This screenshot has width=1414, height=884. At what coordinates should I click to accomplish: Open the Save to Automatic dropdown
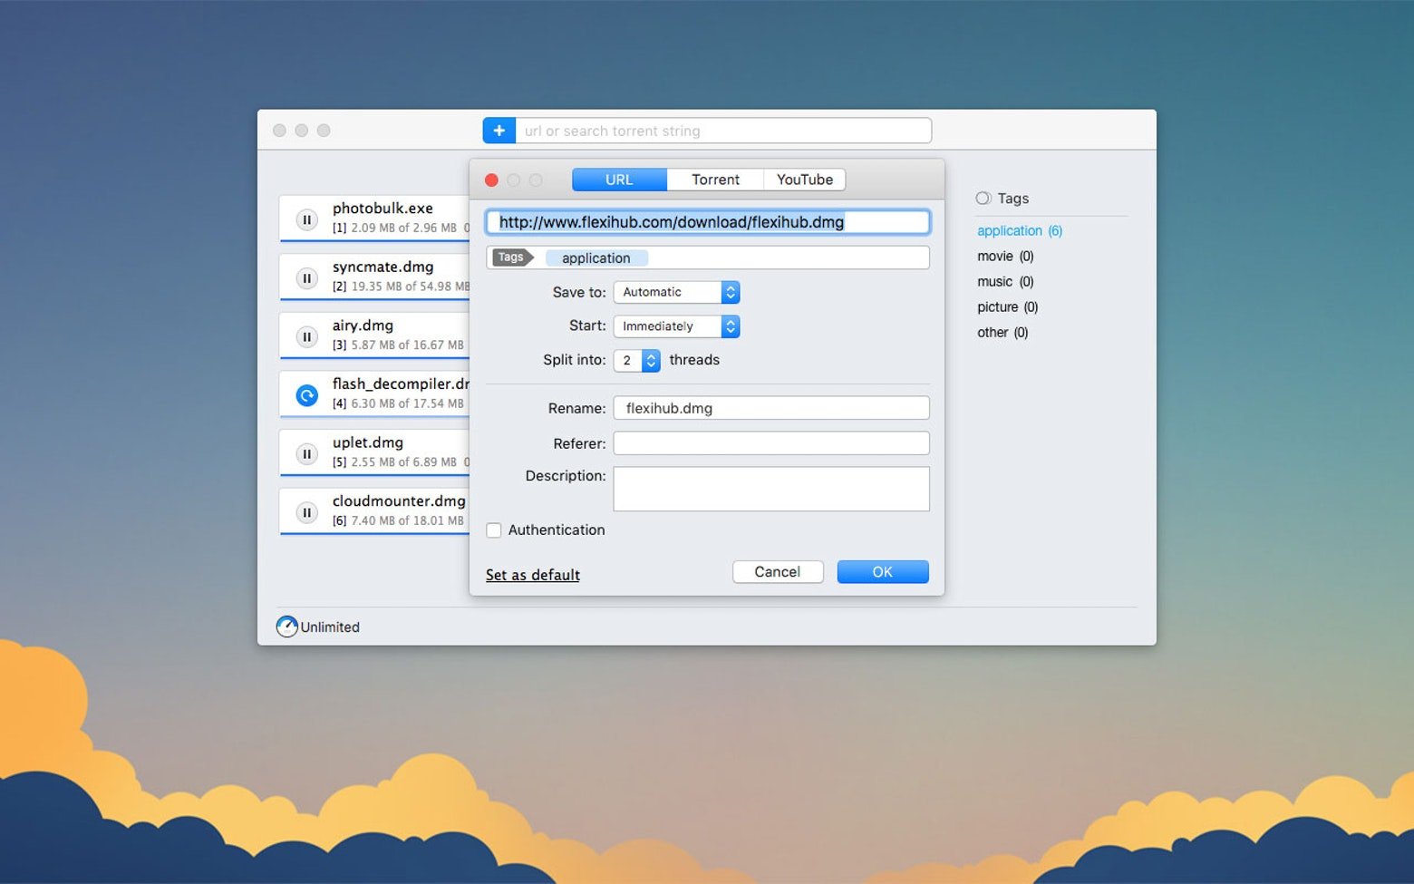[x=676, y=292]
